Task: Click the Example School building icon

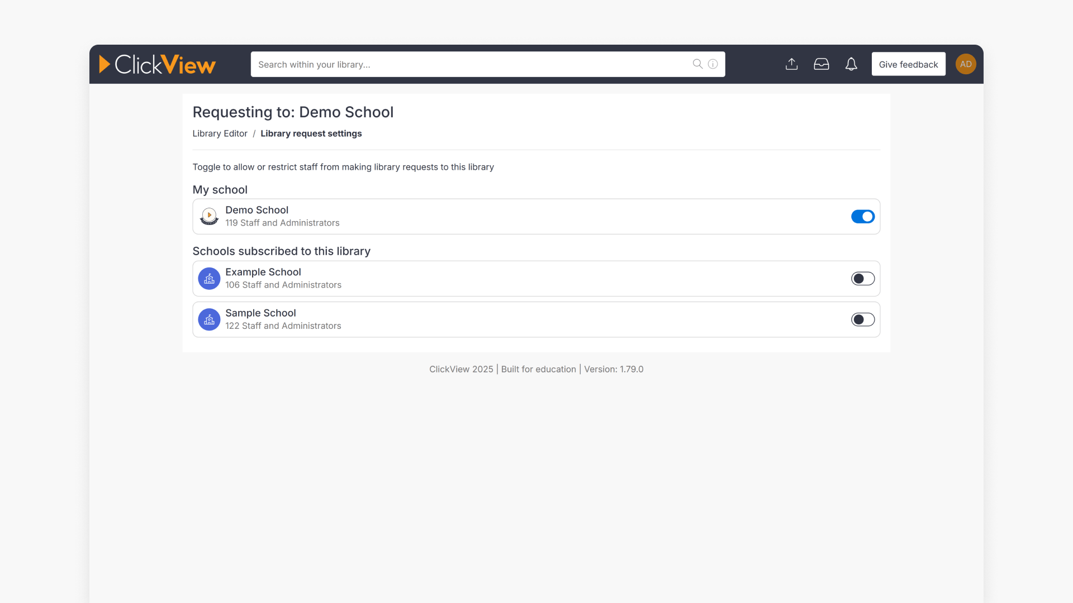Action: tap(209, 279)
